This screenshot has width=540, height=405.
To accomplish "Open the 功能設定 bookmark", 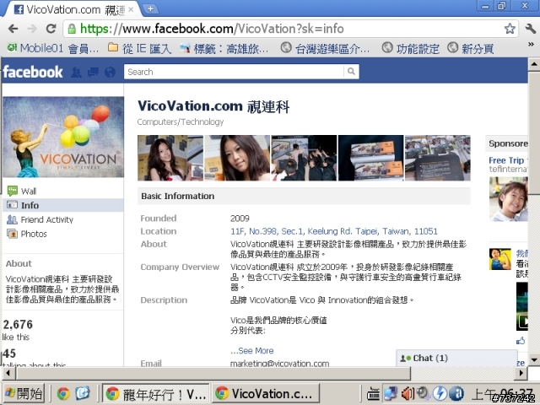I will [x=411, y=49].
